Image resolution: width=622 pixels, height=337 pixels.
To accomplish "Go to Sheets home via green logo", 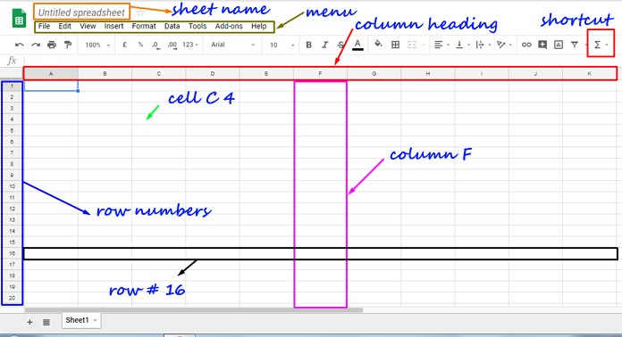I will [19, 18].
